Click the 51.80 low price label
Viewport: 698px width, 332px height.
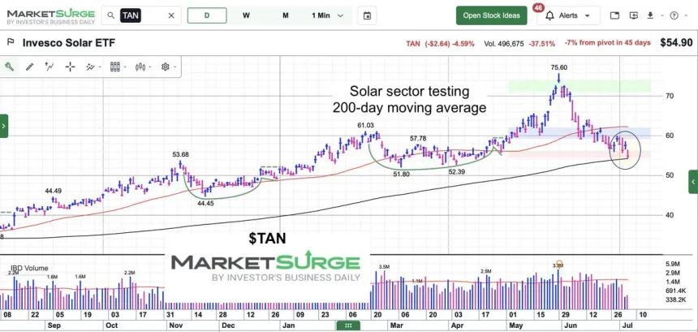tap(401, 175)
